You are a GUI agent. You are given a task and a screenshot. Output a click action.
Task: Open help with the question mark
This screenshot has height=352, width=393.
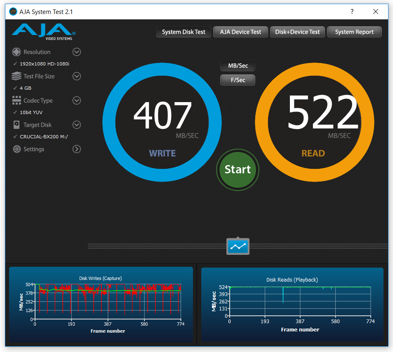(x=352, y=12)
